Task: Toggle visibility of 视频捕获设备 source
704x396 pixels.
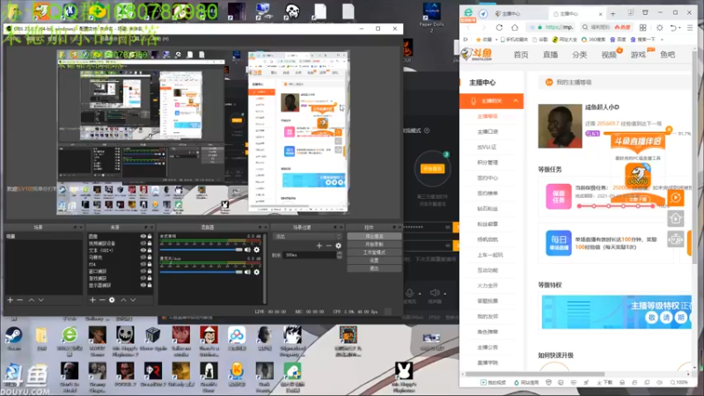Action: click(143, 244)
